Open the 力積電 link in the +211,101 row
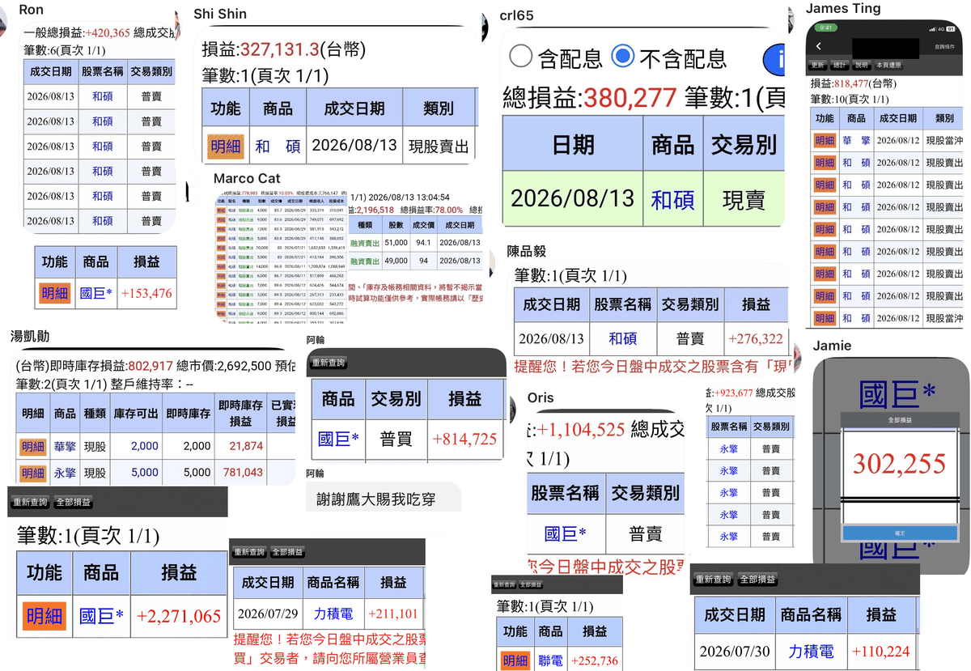This screenshot has height=671, width=971. [x=332, y=614]
